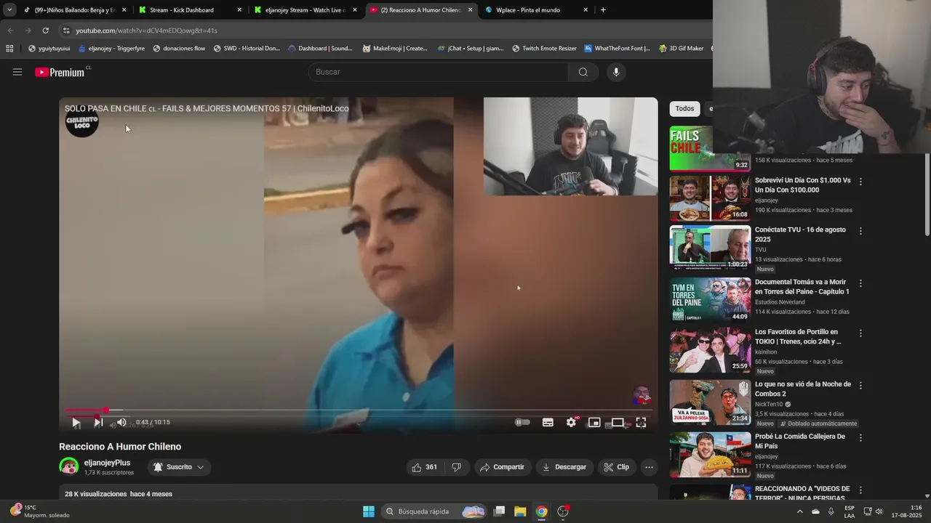Go back to previous page
The height and width of the screenshot is (523, 931).
[10, 31]
